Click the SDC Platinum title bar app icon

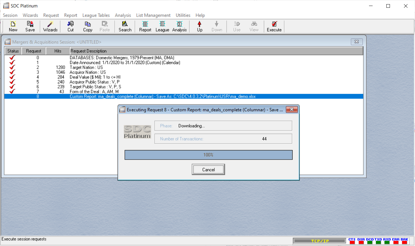pos(6,6)
